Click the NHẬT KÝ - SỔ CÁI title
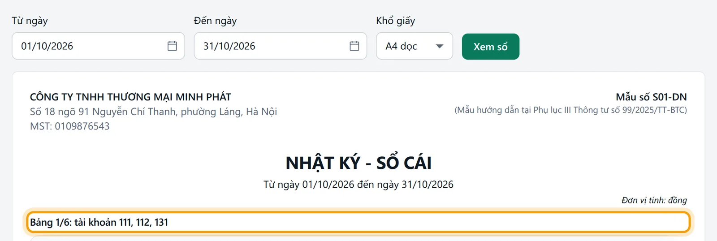This screenshot has height=241, width=717. (x=358, y=163)
